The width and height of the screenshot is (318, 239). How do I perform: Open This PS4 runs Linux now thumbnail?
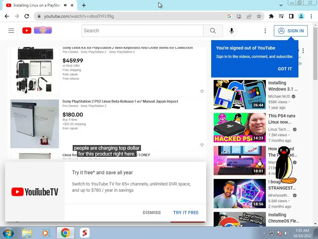239,127
